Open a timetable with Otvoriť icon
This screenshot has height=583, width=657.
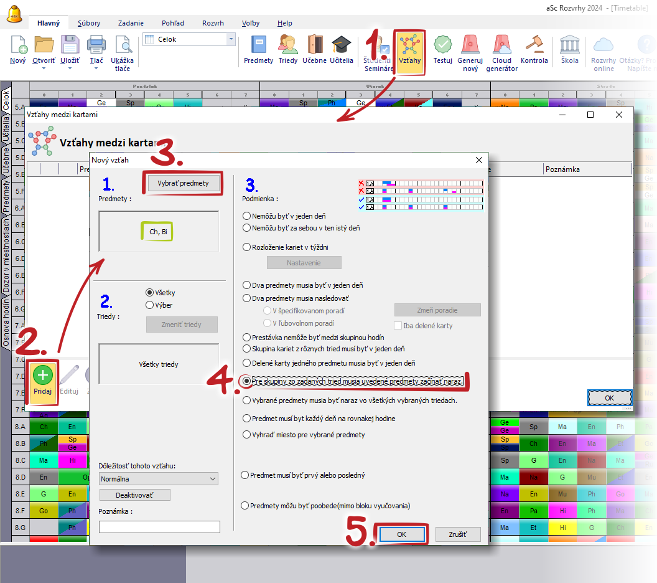[44, 45]
